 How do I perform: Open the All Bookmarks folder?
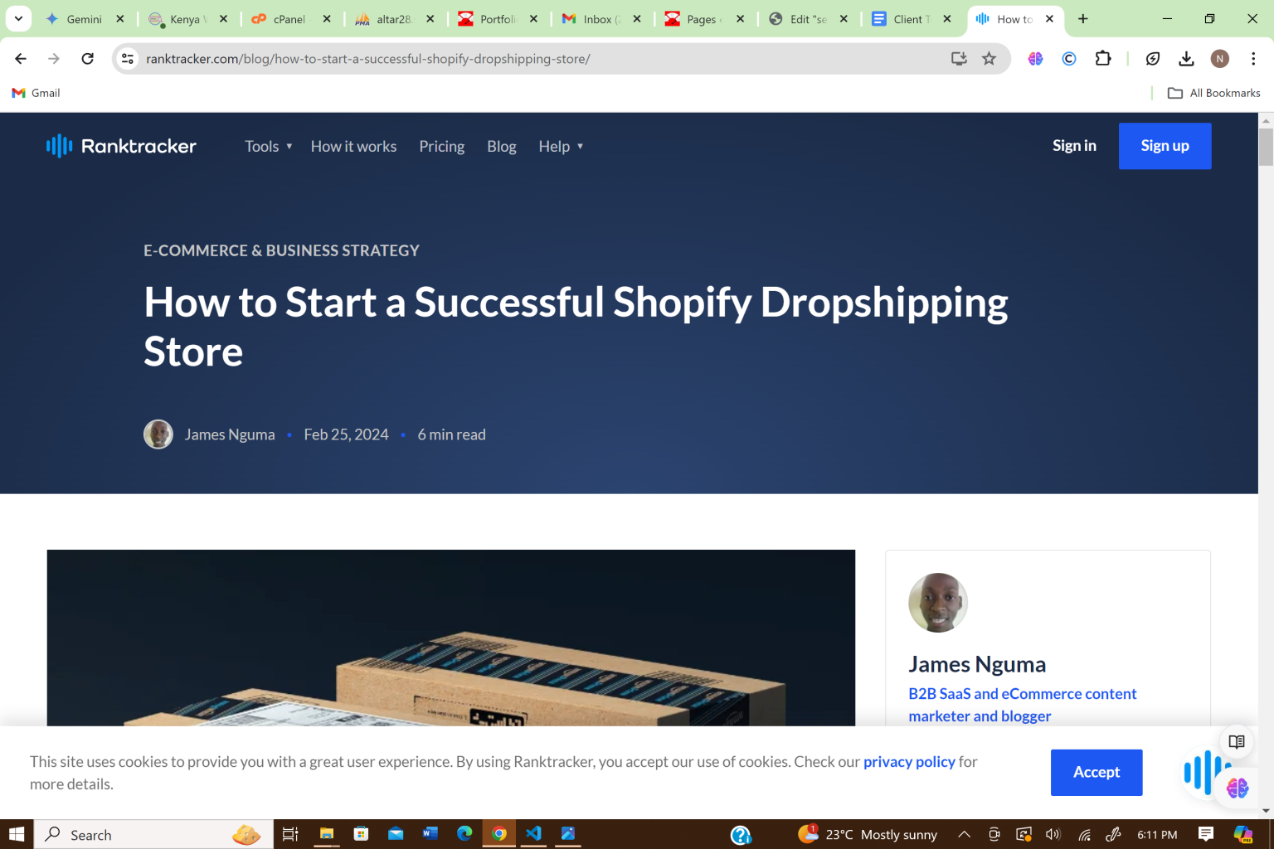click(x=1213, y=93)
